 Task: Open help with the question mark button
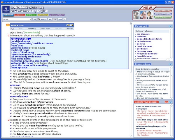pos(65,19)
